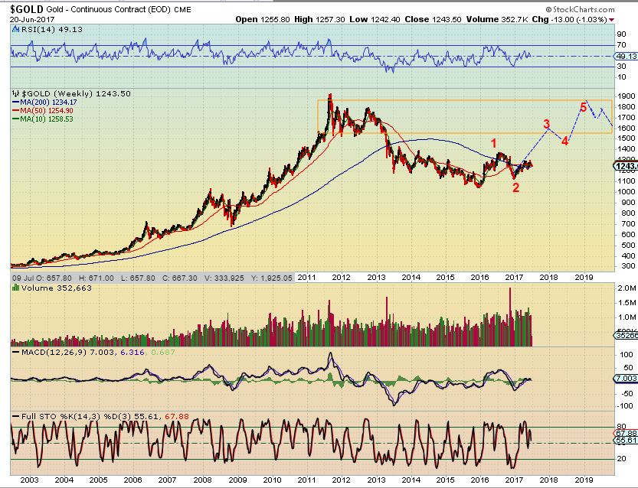Click the 1900 price axis label
The height and width of the screenshot is (488, 638).
(x=626, y=96)
